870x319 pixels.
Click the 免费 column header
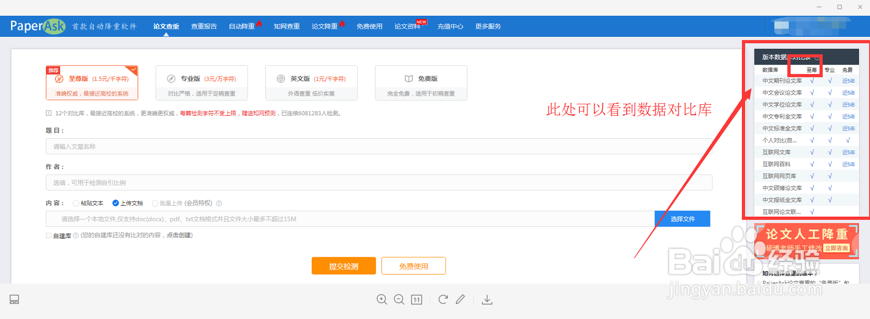pyautogui.click(x=848, y=70)
